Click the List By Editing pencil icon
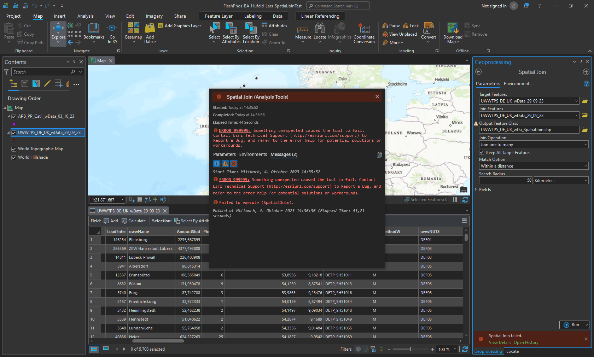The width and height of the screenshot is (594, 357). pyautogui.click(x=47, y=83)
